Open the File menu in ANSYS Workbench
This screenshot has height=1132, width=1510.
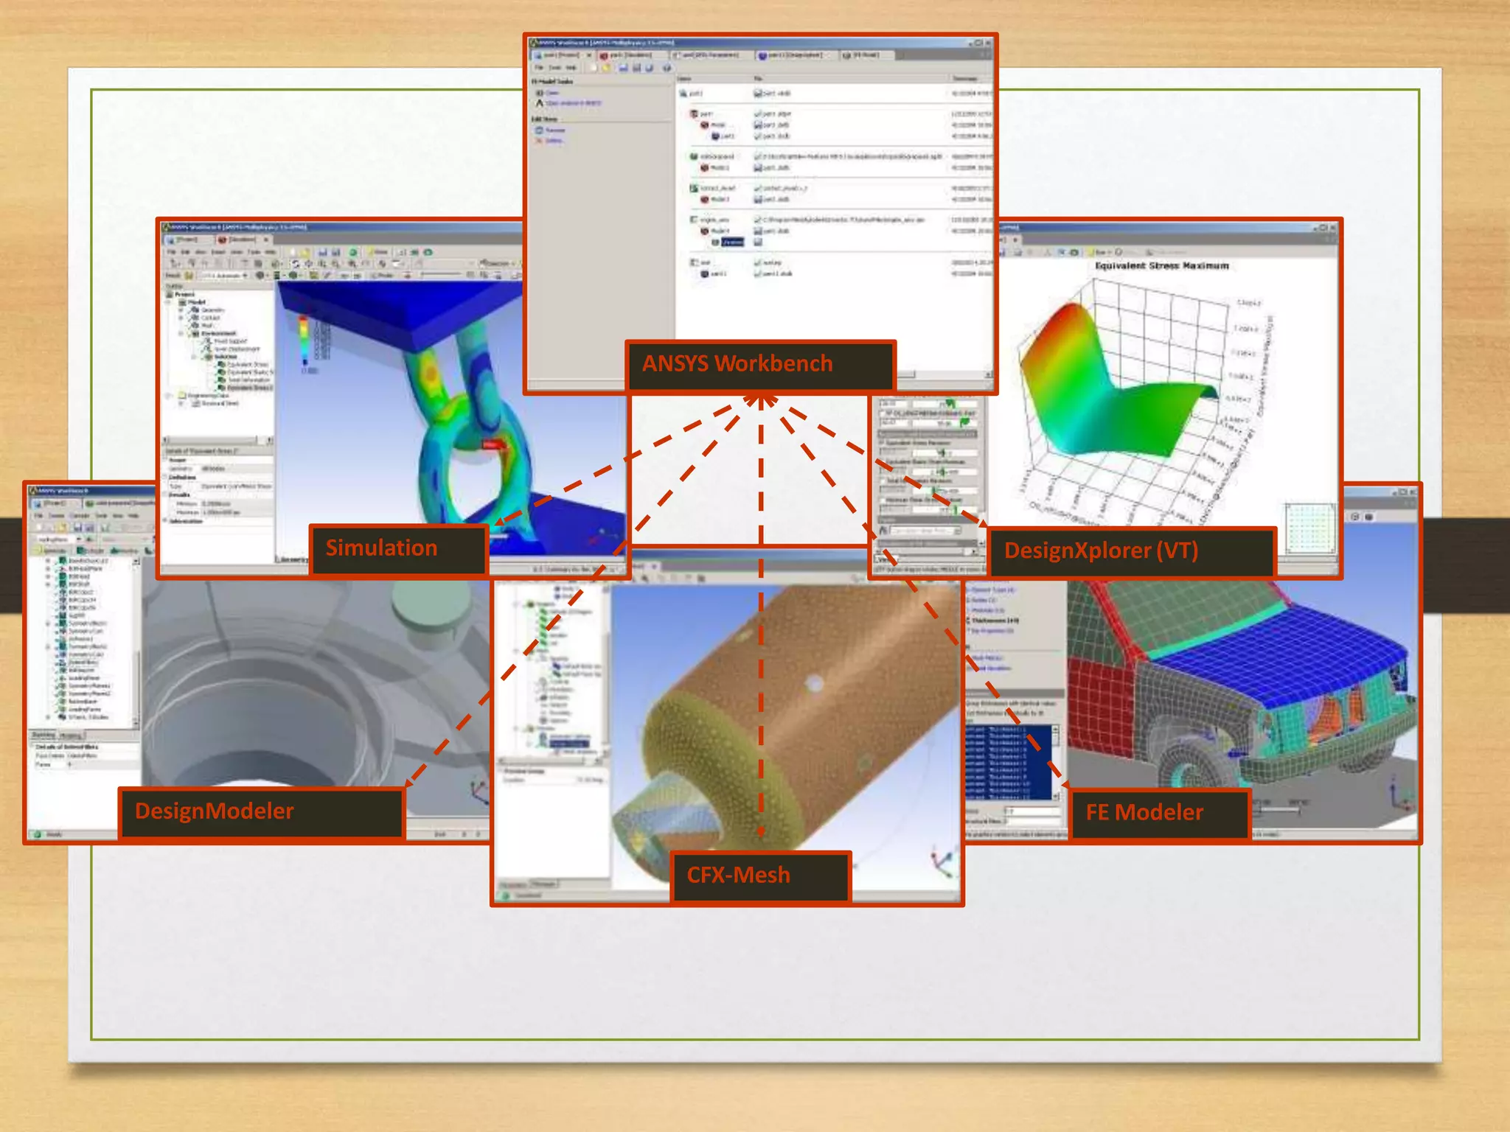coord(539,67)
